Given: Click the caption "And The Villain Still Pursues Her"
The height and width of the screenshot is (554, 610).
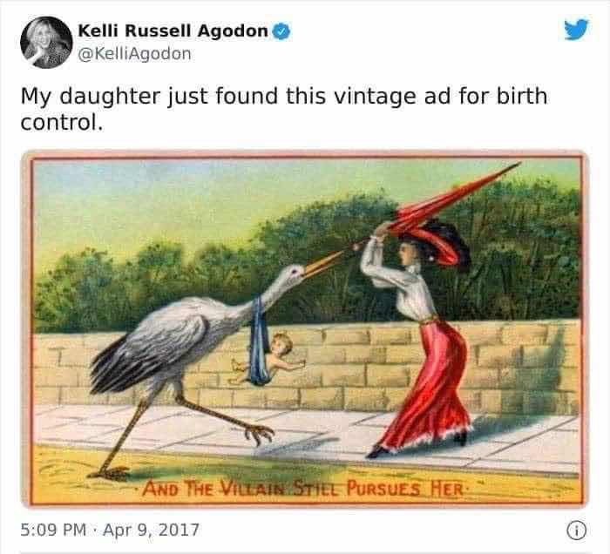Looking at the screenshot, I should [x=302, y=489].
